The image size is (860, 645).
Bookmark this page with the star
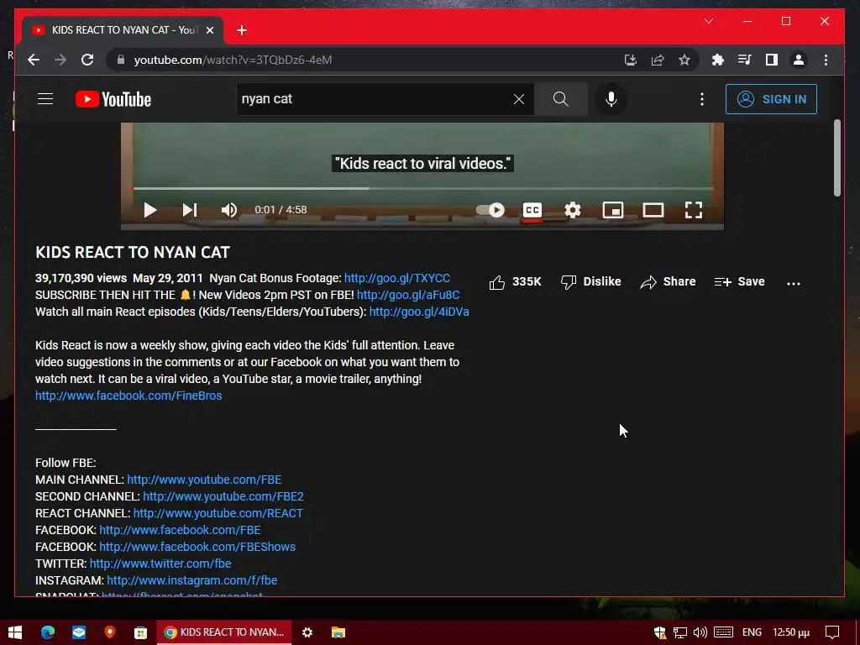(x=684, y=60)
